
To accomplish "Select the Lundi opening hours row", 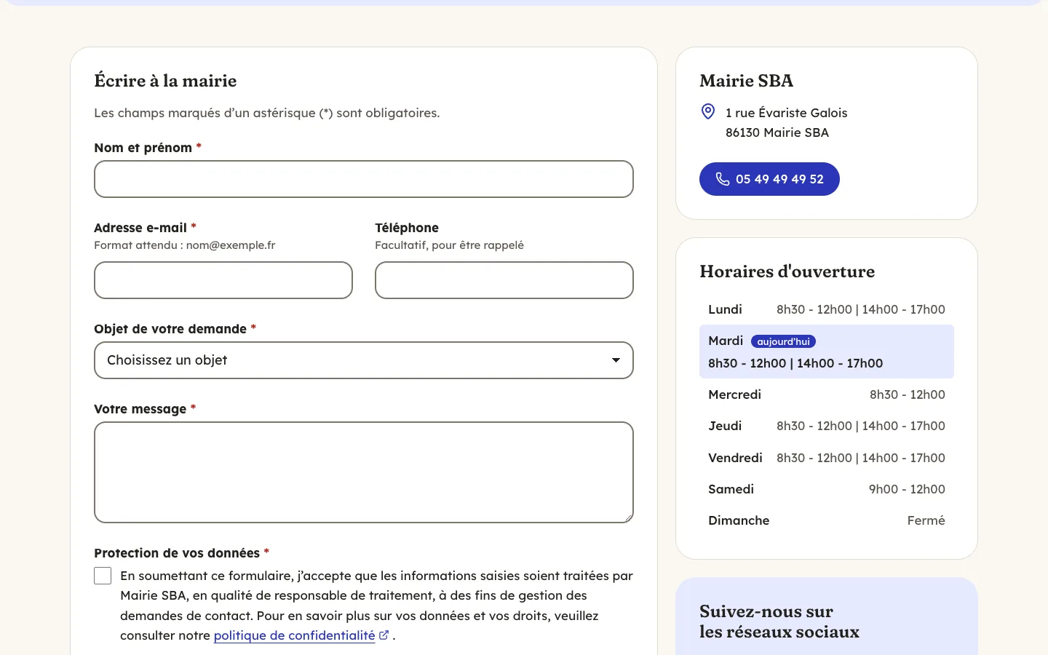I will coord(827,309).
